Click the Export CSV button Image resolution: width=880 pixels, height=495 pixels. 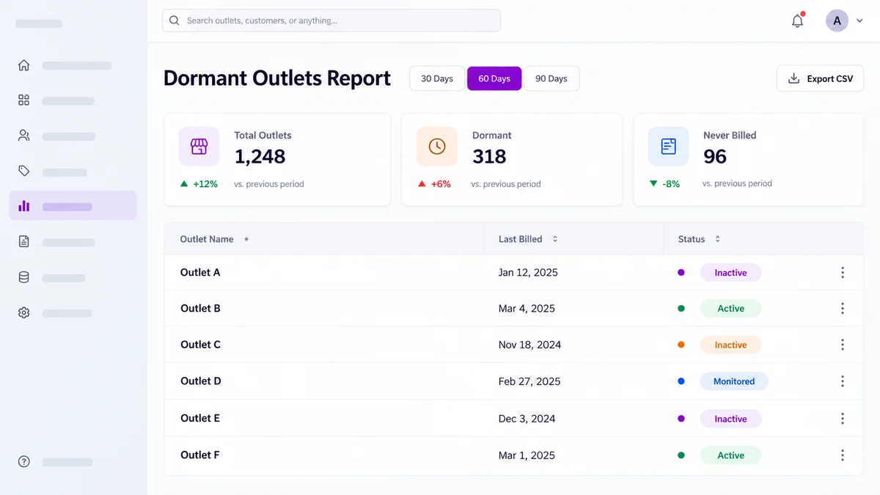[x=820, y=78]
